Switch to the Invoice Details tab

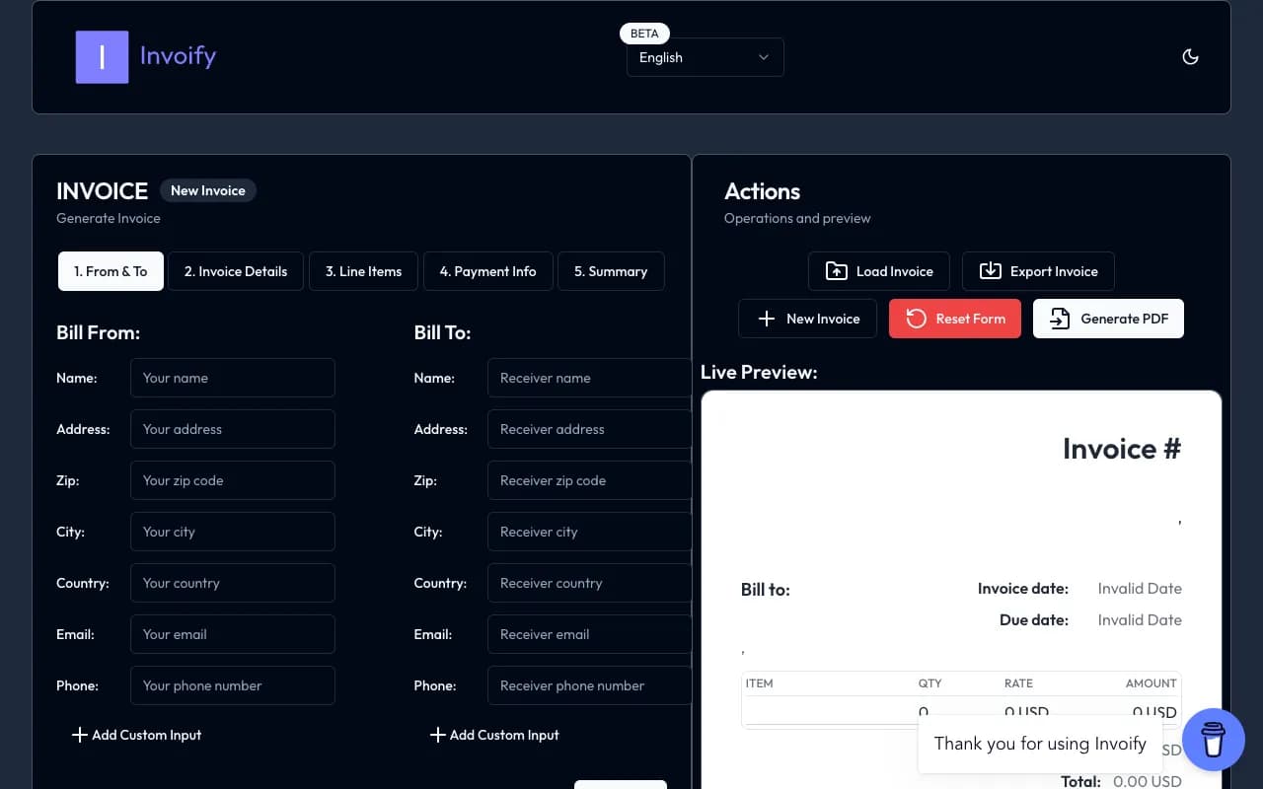coord(236,270)
